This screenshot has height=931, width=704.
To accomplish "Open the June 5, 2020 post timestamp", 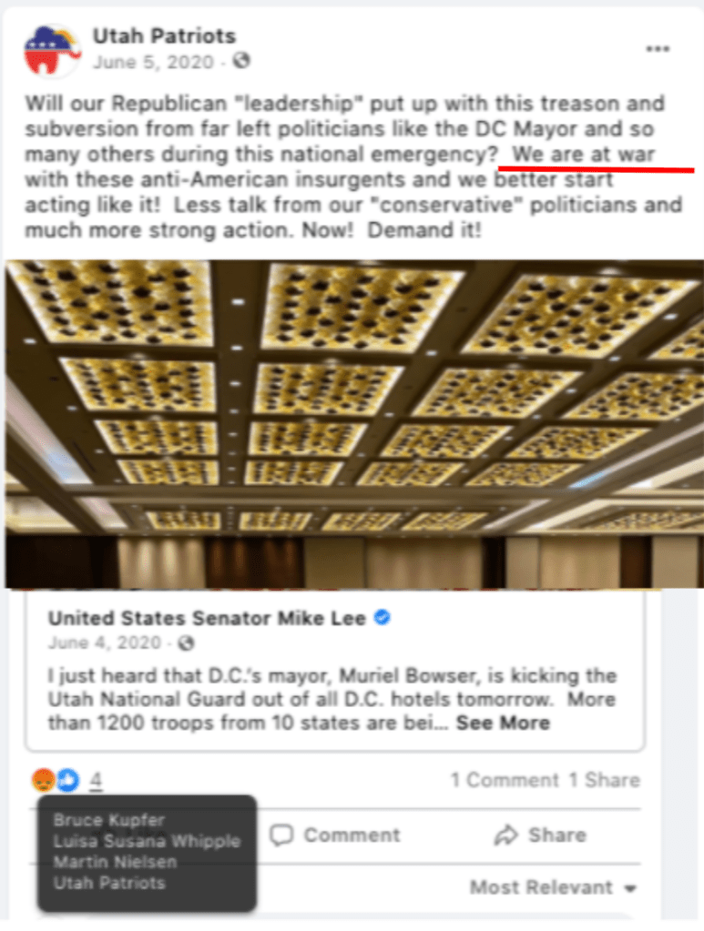I will 153,62.
